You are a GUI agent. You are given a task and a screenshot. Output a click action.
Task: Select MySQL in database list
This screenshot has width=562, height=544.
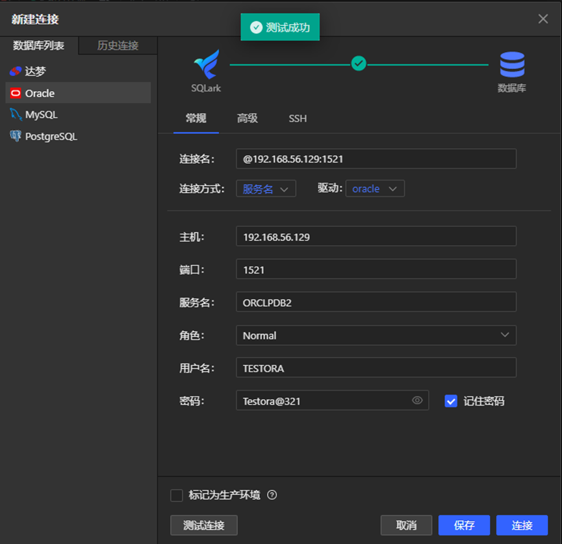(78, 115)
